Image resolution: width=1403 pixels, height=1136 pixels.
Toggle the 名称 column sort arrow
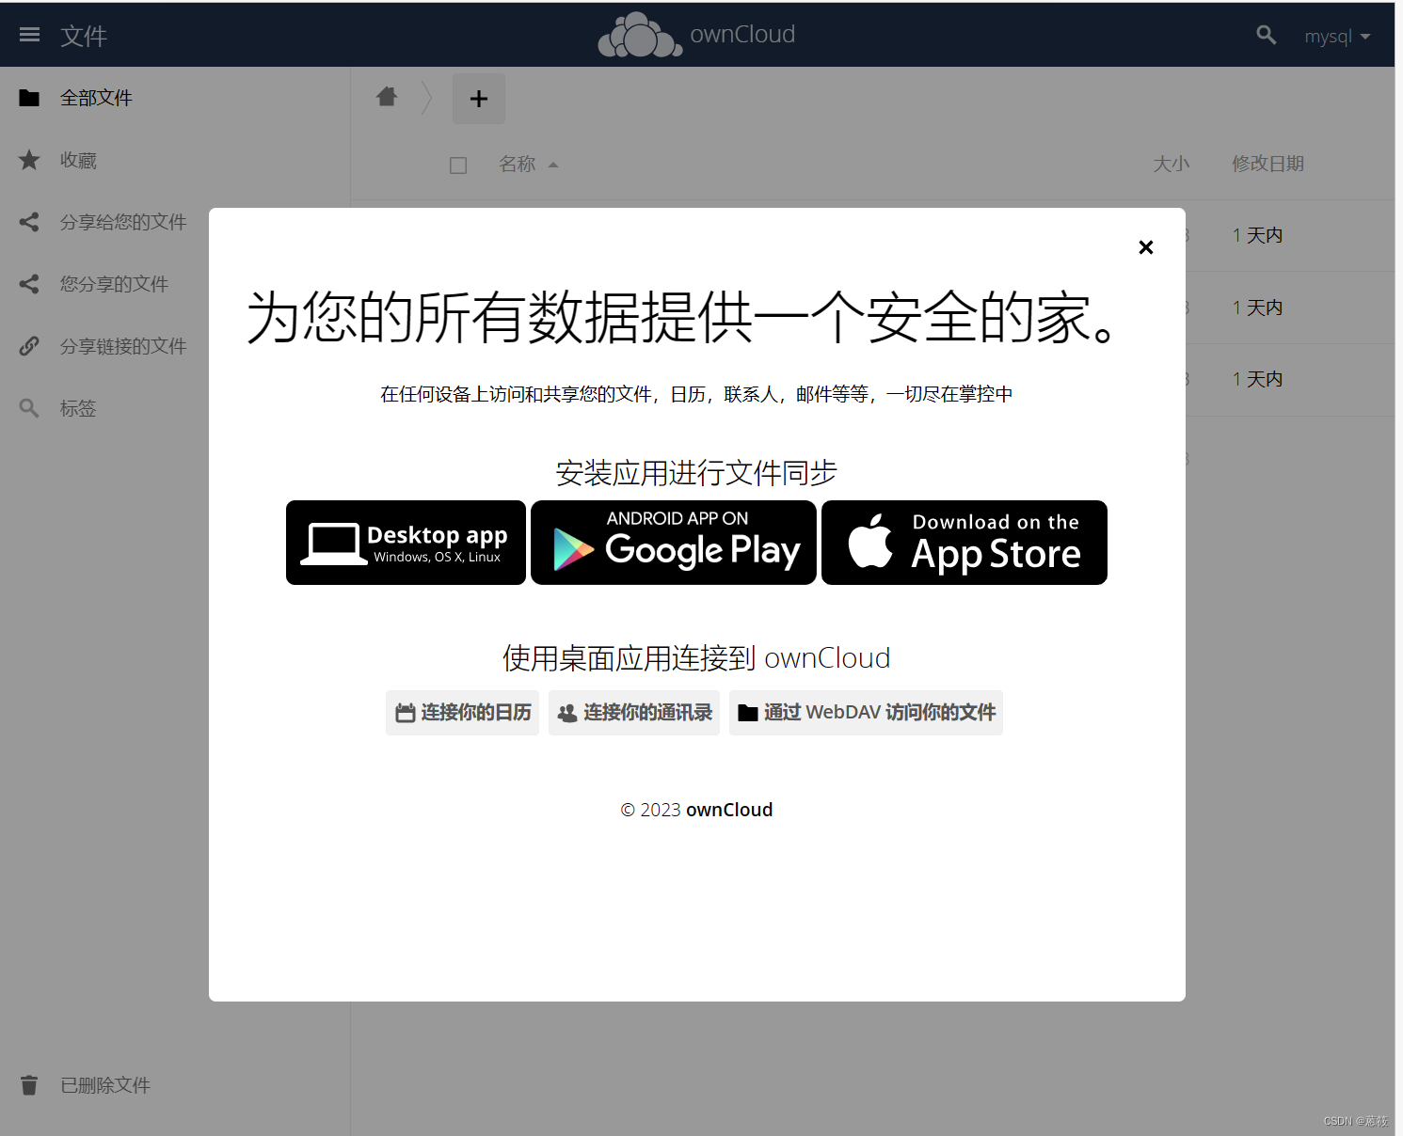point(553,164)
